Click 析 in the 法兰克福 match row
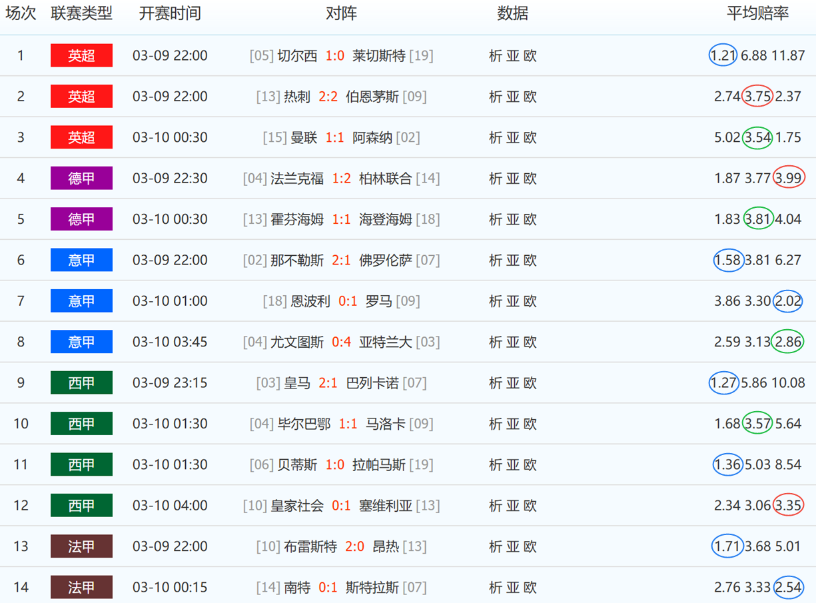The height and width of the screenshot is (603, 816). (495, 179)
